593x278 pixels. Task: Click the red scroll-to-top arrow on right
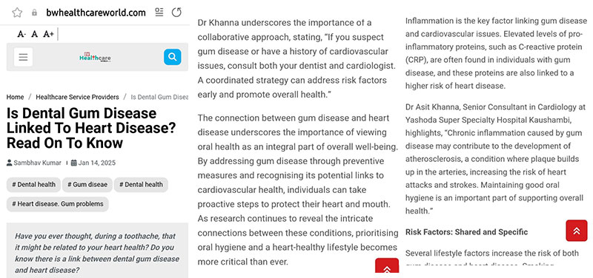577,231
